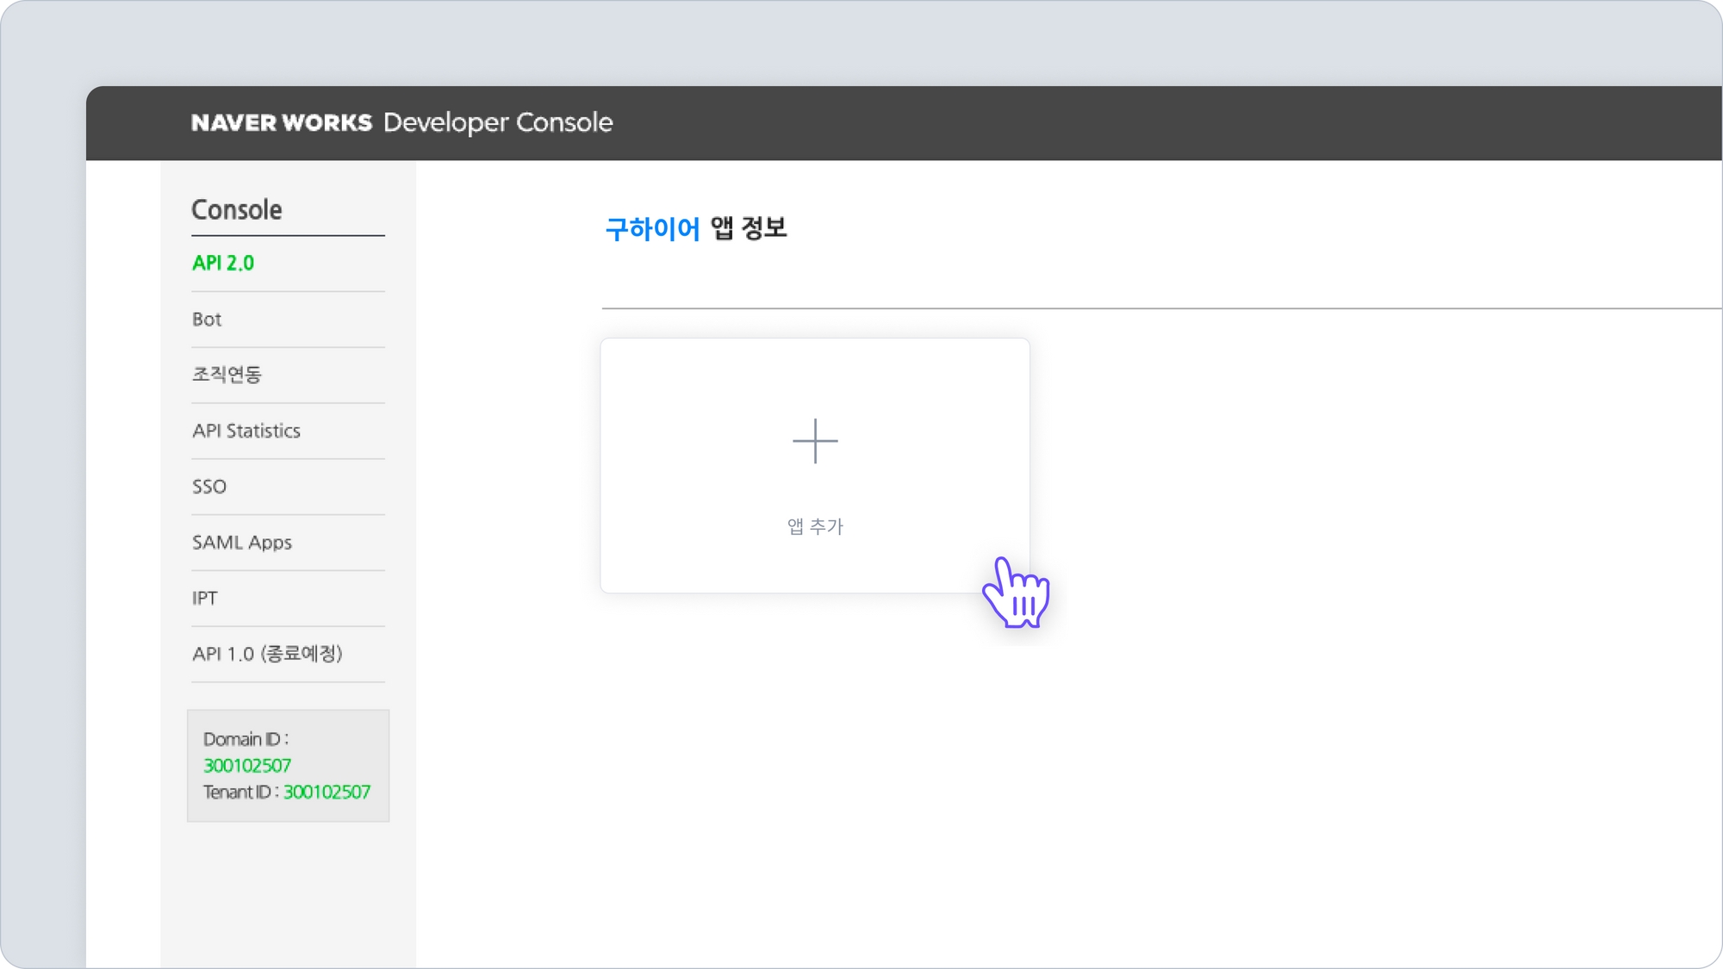The image size is (1723, 969).
Task: Click the plus icon to add app
Action: coord(814,441)
